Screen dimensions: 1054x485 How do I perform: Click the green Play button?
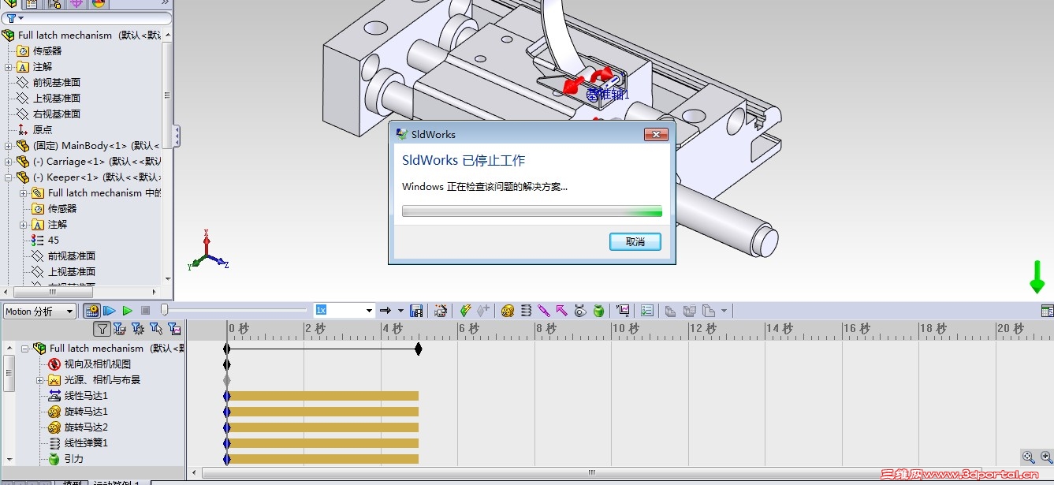pyautogui.click(x=128, y=311)
